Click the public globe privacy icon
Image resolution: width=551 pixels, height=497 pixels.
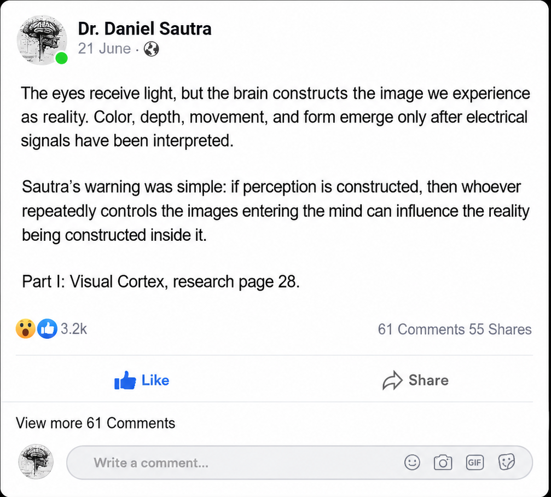[x=152, y=49]
